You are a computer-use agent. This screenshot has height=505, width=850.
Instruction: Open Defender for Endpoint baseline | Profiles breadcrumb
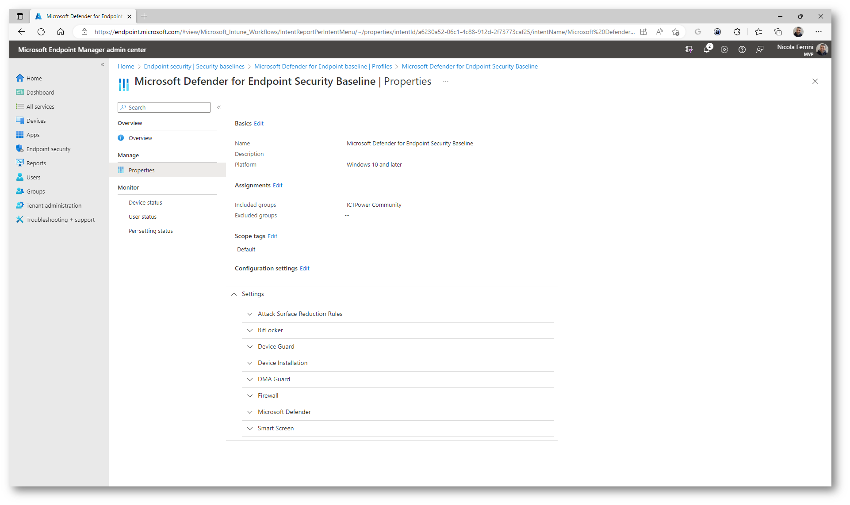point(323,66)
